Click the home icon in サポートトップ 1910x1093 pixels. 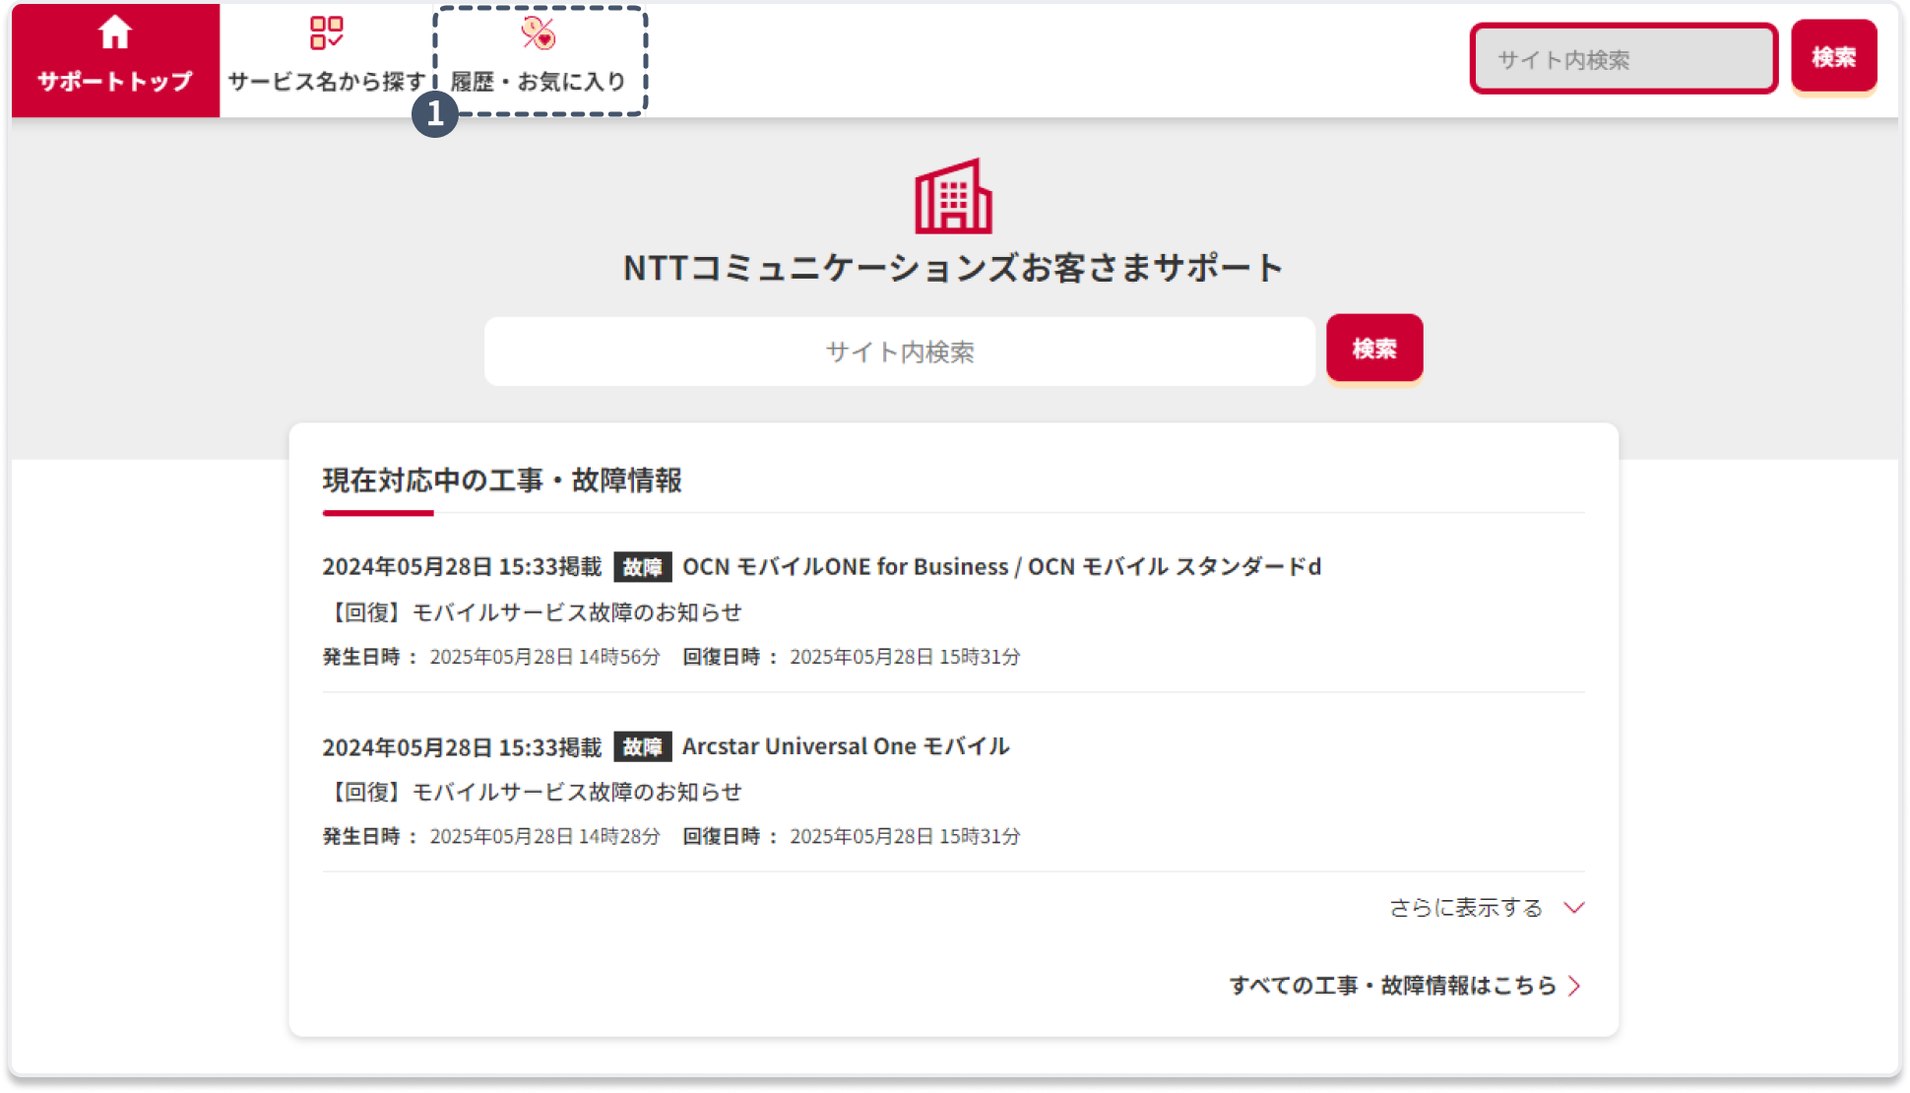click(115, 32)
